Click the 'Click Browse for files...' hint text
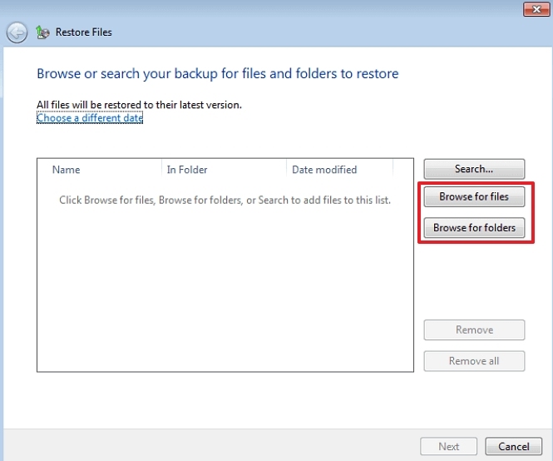Image resolution: width=553 pixels, height=461 pixels. pos(225,201)
